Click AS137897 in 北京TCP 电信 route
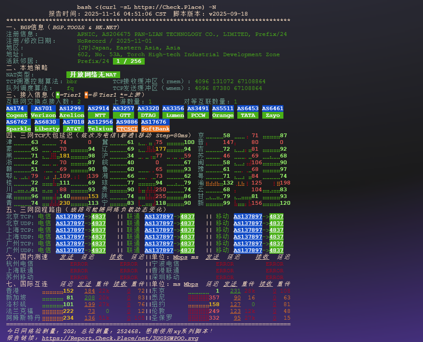The width and height of the screenshot is (423, 342). [70, 217]
